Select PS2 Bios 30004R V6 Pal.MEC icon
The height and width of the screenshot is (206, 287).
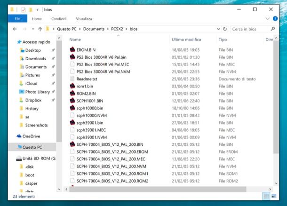(72, 64)
